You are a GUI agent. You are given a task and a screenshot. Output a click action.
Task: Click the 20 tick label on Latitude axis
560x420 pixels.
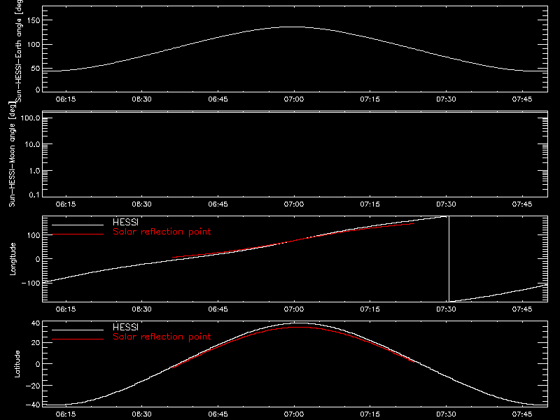pyautogui.click(x=36, y=343)
